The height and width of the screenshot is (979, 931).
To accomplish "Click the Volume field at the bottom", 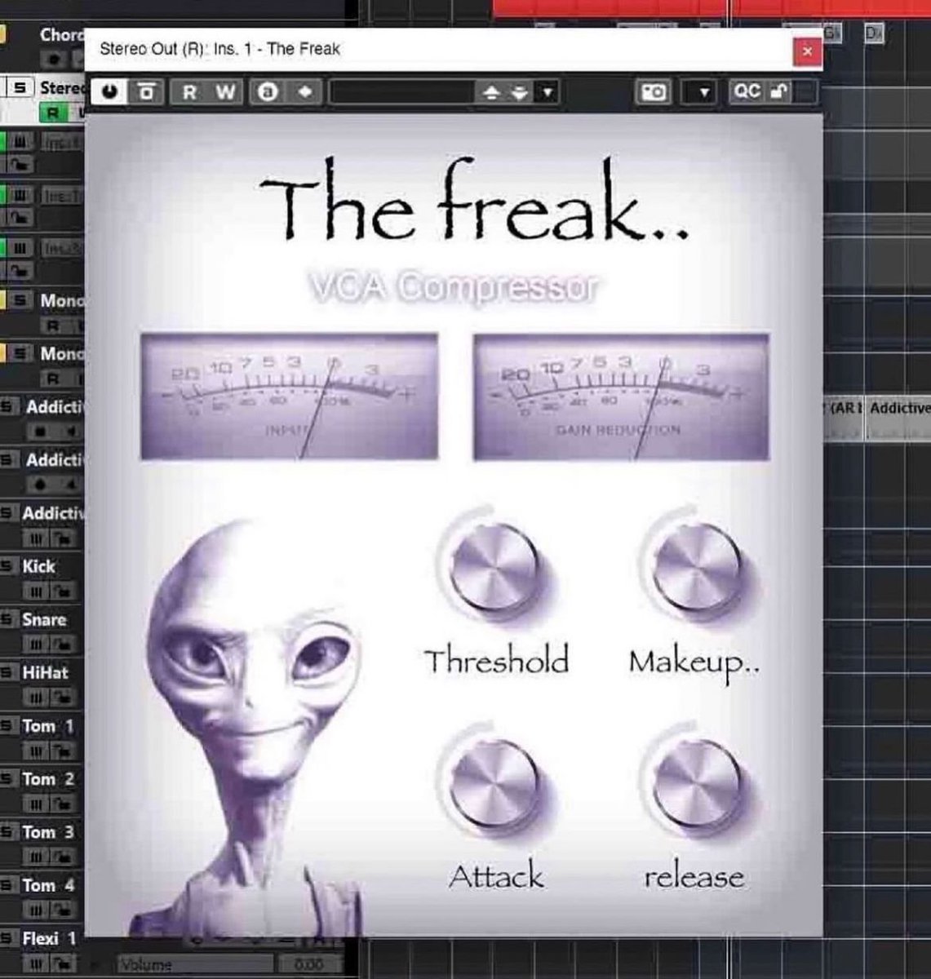I will (196, 964).
